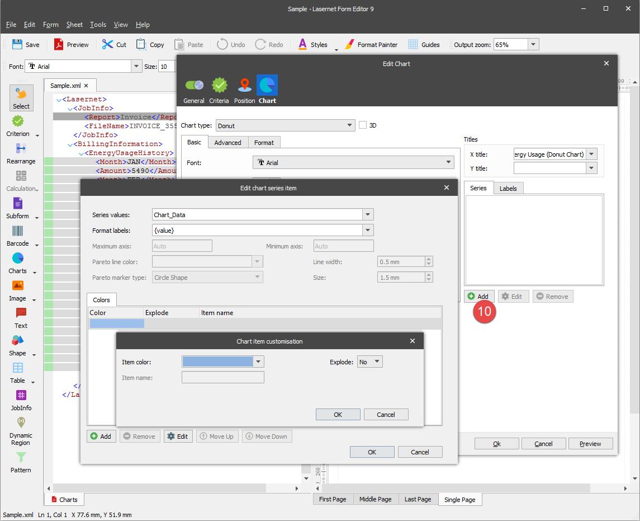Open the Explode No dropdown
640x521 pixels.
(370, 362)
